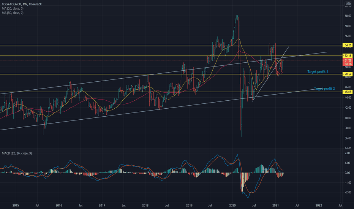The height and width of the screenshot is (209, 354).
Task: Select the MA (50, close, 0) indicator label
Action: click(13, 13)
